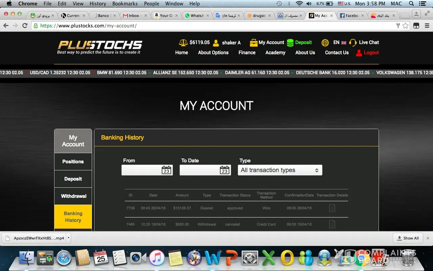Switch to the Inbox tab
Screen dimensions: 433x271
[x=135, y=16]
